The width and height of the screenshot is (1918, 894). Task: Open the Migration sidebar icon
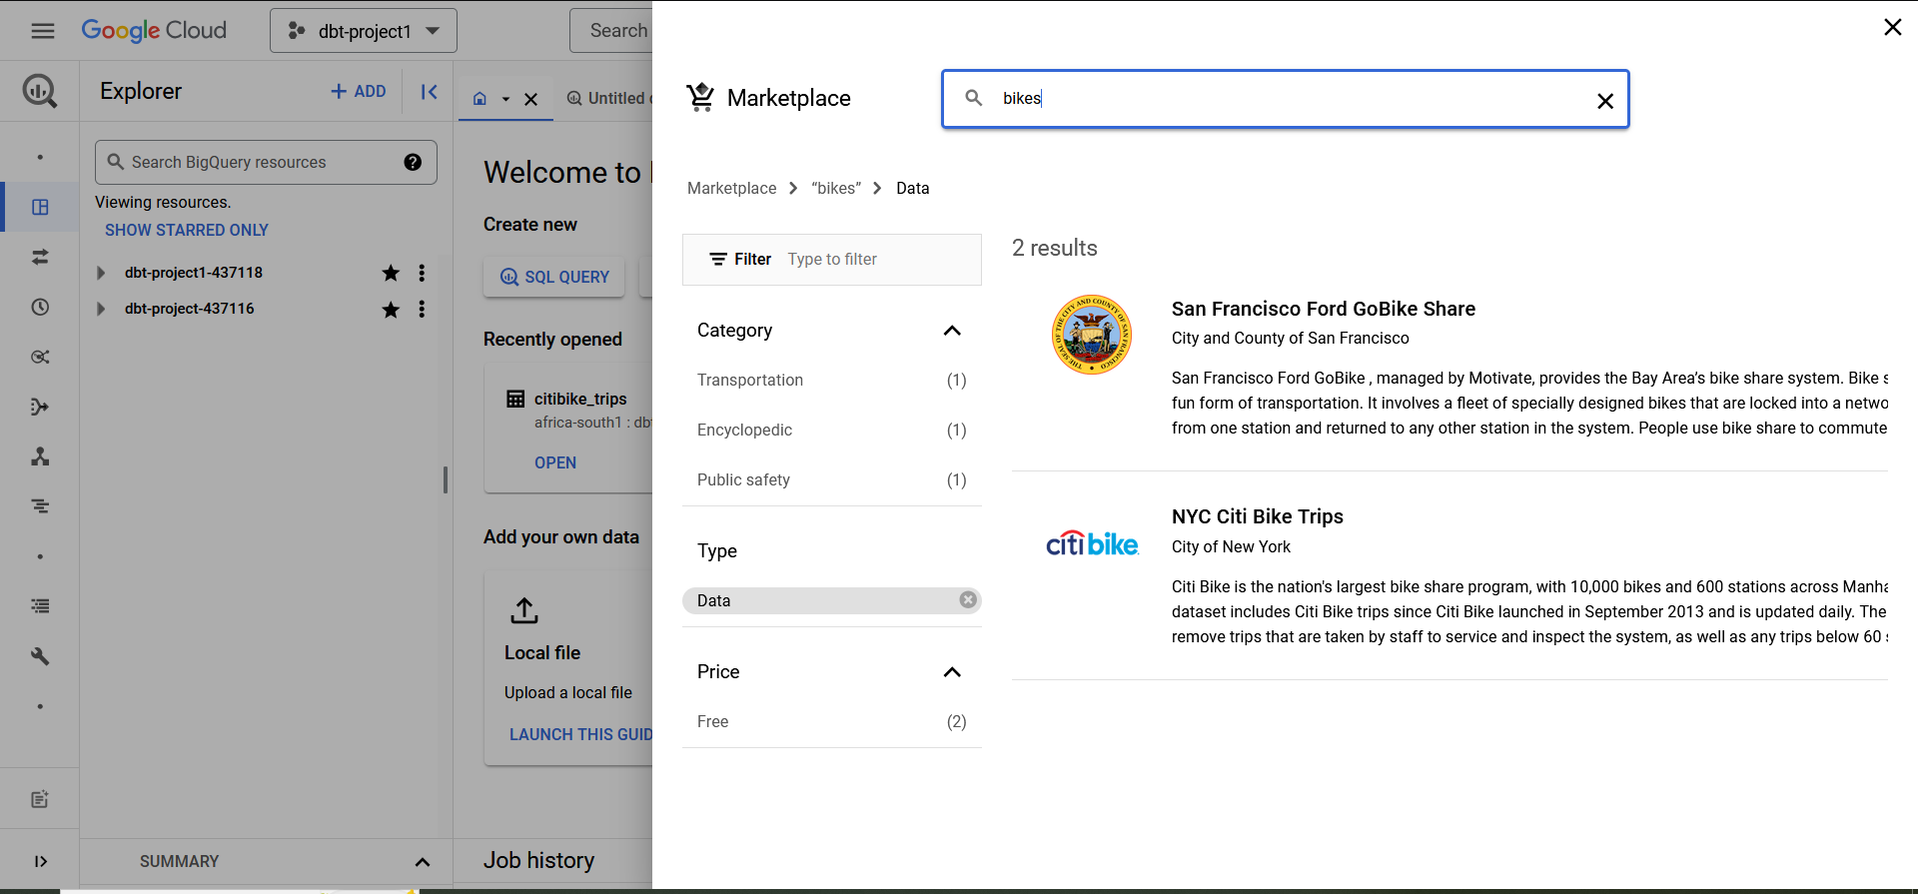pyautogui.click(x=40, y=456)
